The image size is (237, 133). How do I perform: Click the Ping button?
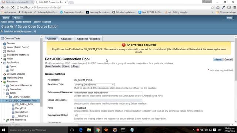click(x=75, y=66)
